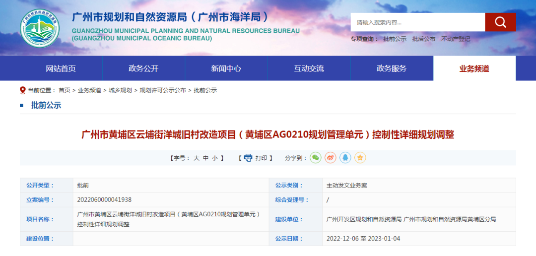
Task: Click the 打印 print link
Action: 262,158
